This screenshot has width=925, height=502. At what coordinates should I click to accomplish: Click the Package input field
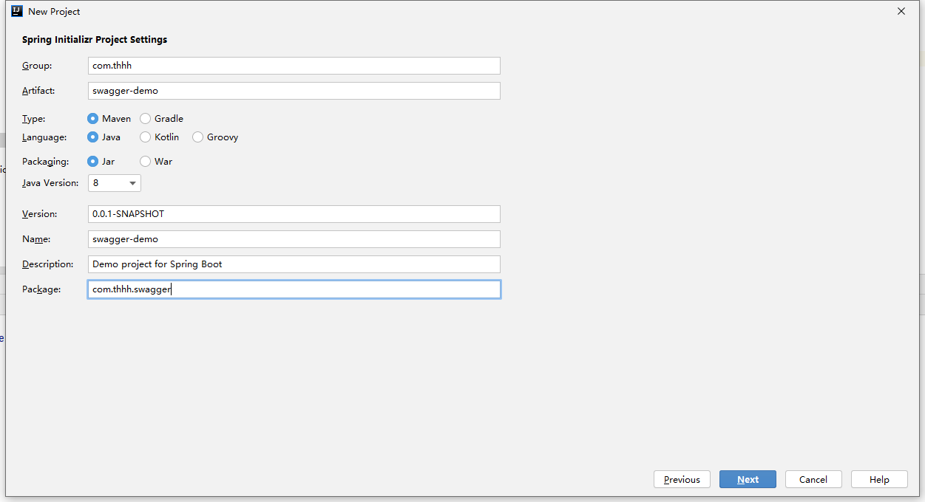click(x=294, y=289)
